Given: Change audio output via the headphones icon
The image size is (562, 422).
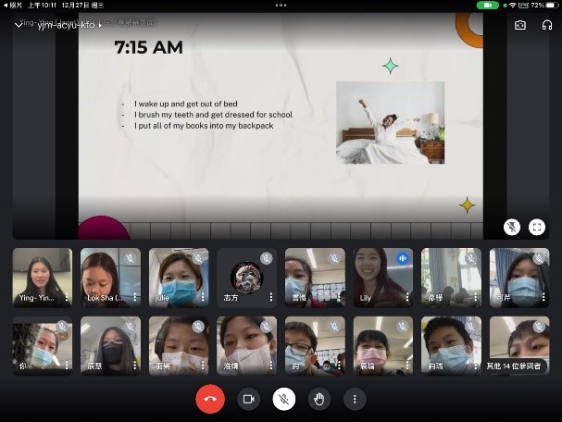Looking at the screenshot, I should [x=547, y=25].
